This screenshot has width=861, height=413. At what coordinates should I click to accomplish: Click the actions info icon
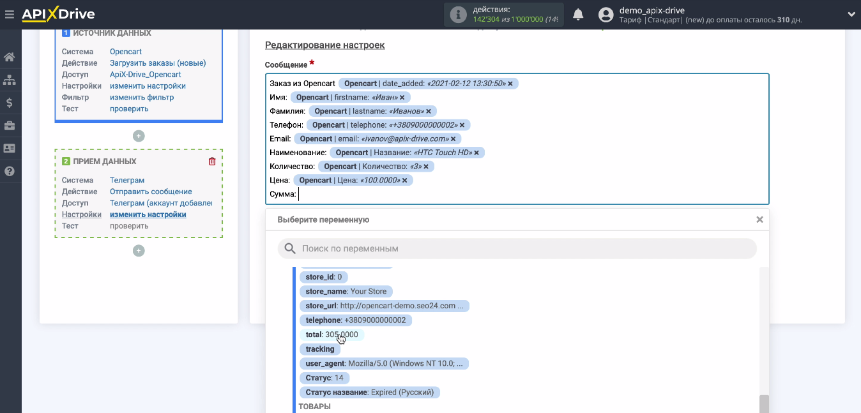[x=458, y=15]
